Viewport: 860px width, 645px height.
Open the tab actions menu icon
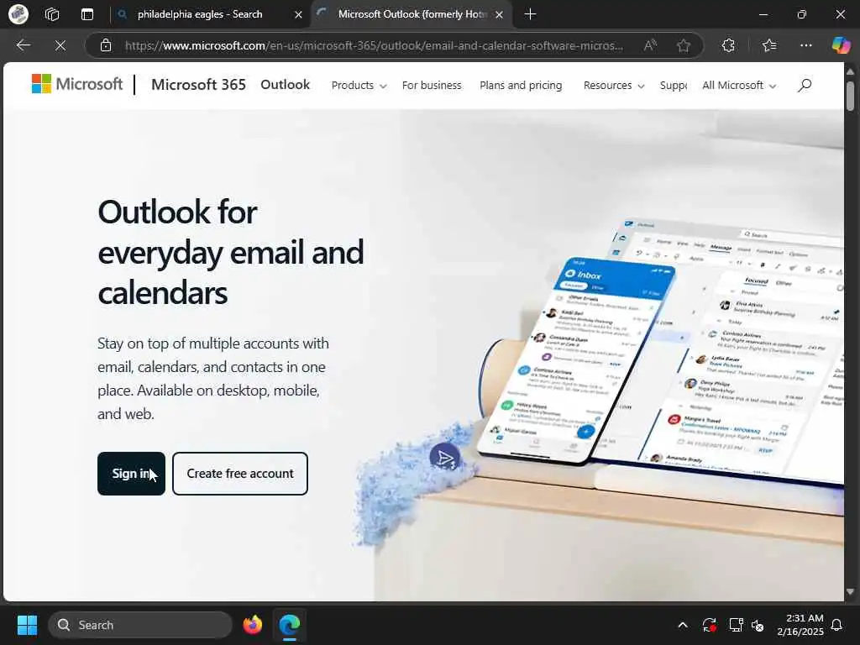(87, 14)
